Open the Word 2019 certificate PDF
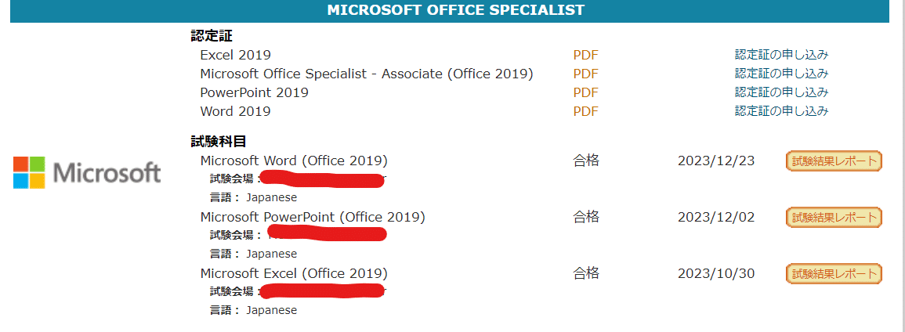 coord(585,111)
